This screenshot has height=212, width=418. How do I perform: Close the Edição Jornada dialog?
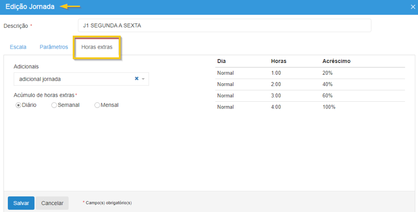point(413,7)
